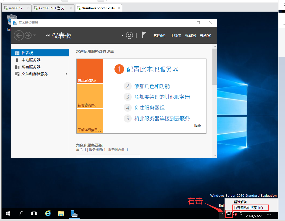Viewport: 285px width, 221px height.
Task: Maximize the 服务器管理器 window
Action: [198, 23]
